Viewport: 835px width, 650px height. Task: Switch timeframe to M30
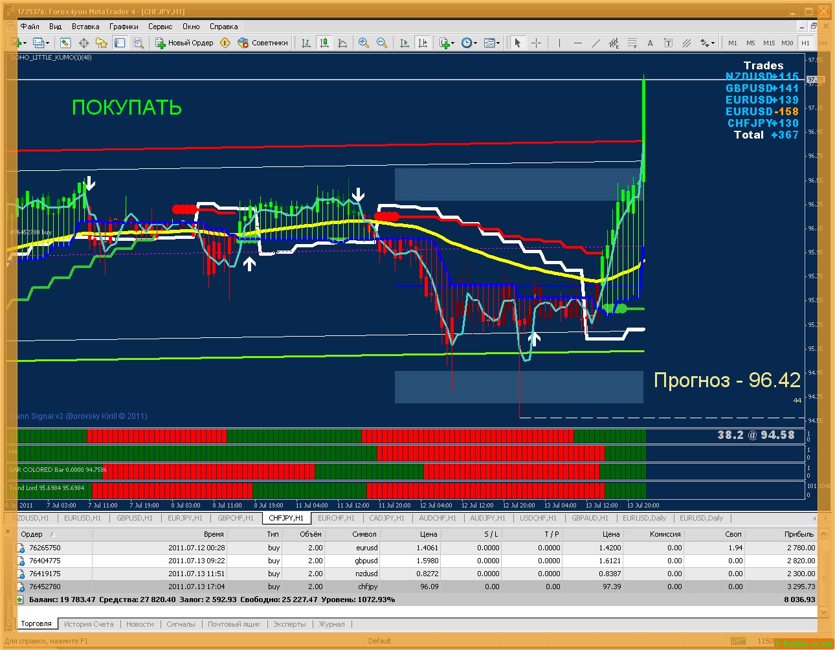click(x=787, y=43)
